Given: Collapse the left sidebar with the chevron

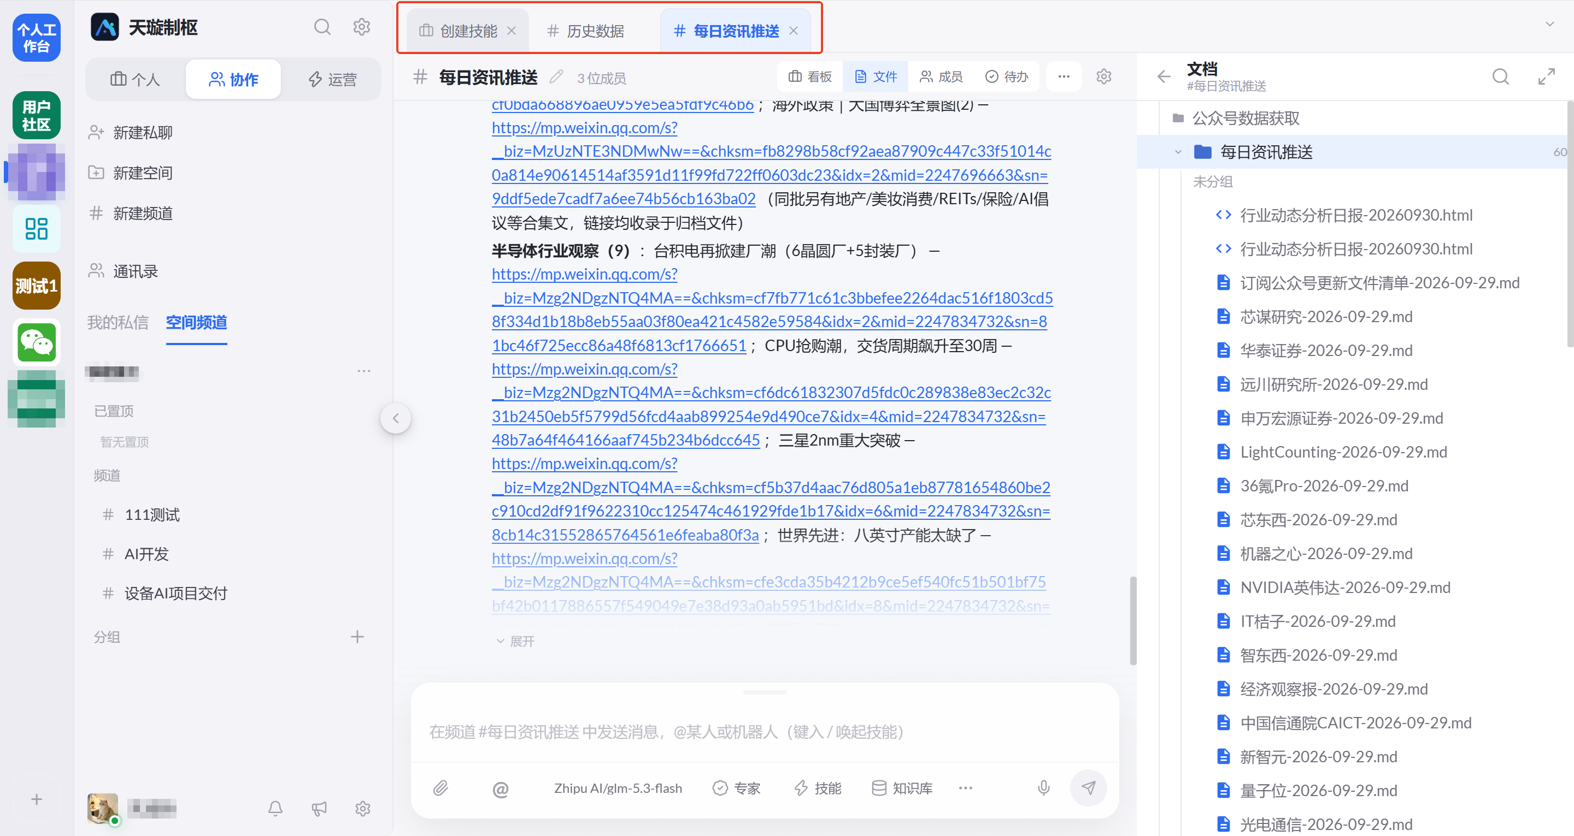Looking at the screenshot, I should [395, 418].
